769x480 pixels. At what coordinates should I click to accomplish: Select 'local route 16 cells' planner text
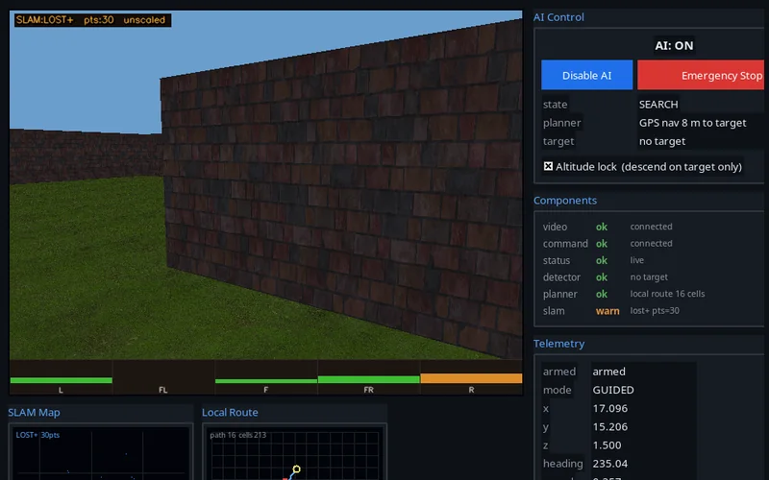[x=667, y=294]
